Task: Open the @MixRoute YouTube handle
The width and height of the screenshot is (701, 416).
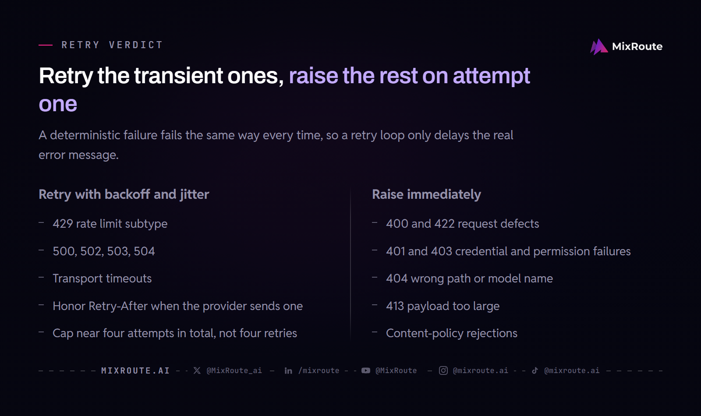Action: pos(396,370)
